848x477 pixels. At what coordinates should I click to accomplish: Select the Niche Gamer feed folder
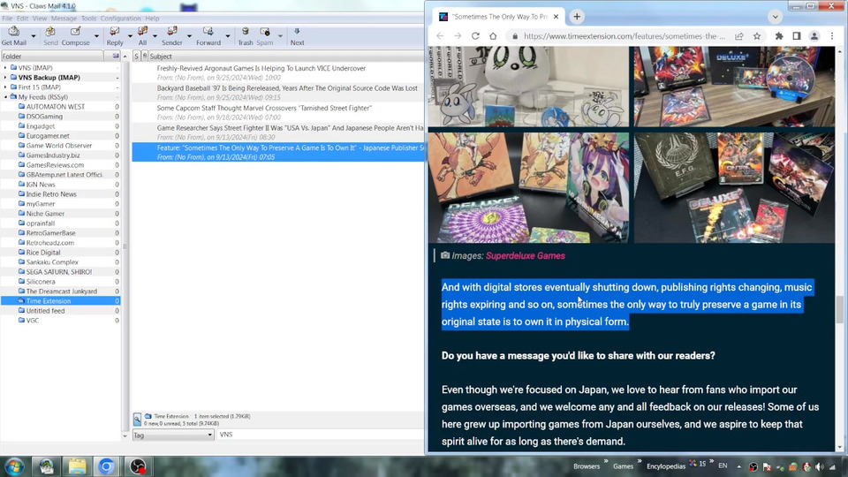45,214
